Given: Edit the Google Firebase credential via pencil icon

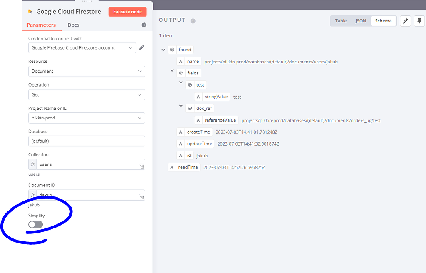Looking at the screenshot, I should (142, 47).
